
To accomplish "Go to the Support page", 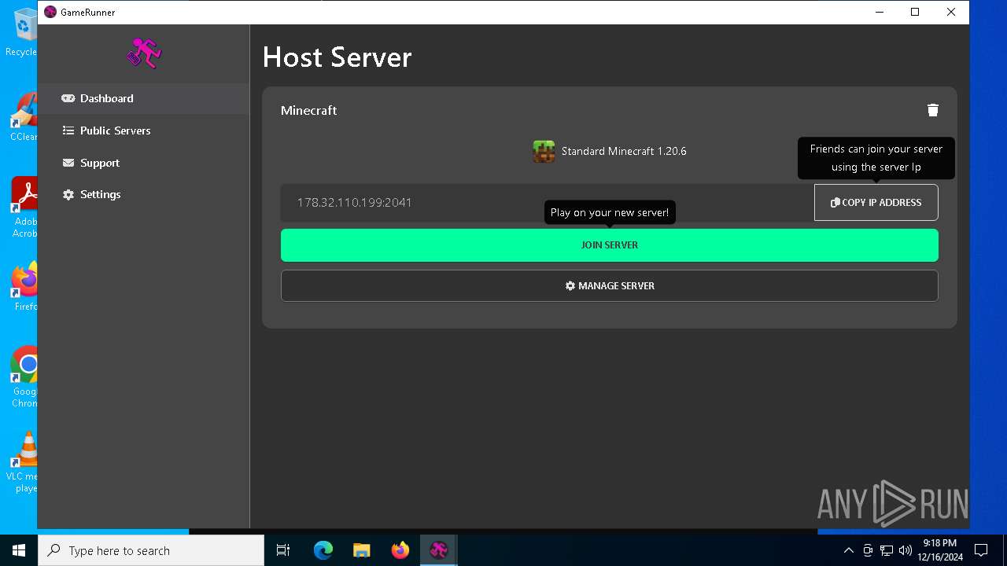I will 143,163.
